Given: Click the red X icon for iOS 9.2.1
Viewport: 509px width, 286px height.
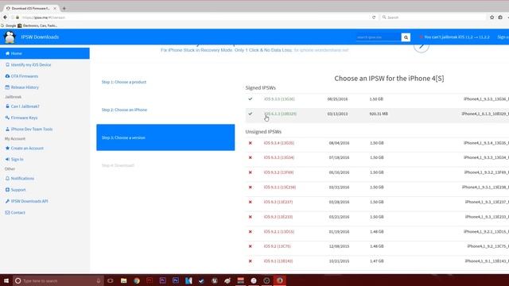Looking at the screenshot, I should click(251, 232).
